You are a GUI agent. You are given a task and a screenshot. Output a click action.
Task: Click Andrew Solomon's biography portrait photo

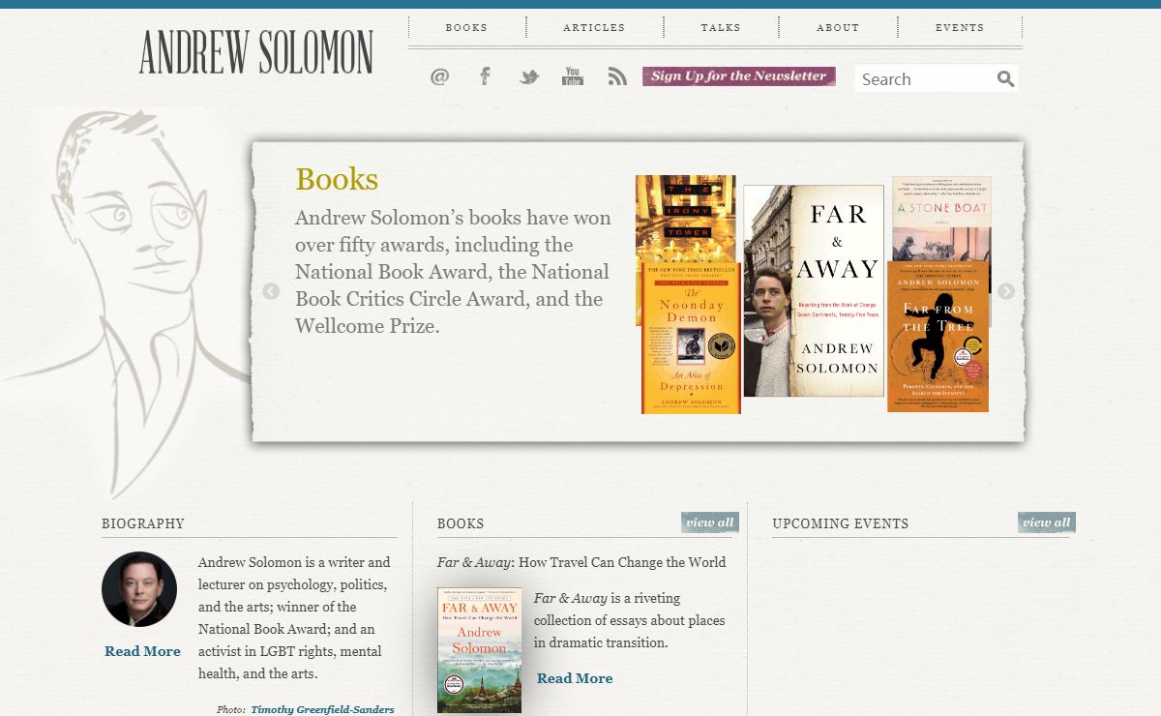[x=139, y=589]
